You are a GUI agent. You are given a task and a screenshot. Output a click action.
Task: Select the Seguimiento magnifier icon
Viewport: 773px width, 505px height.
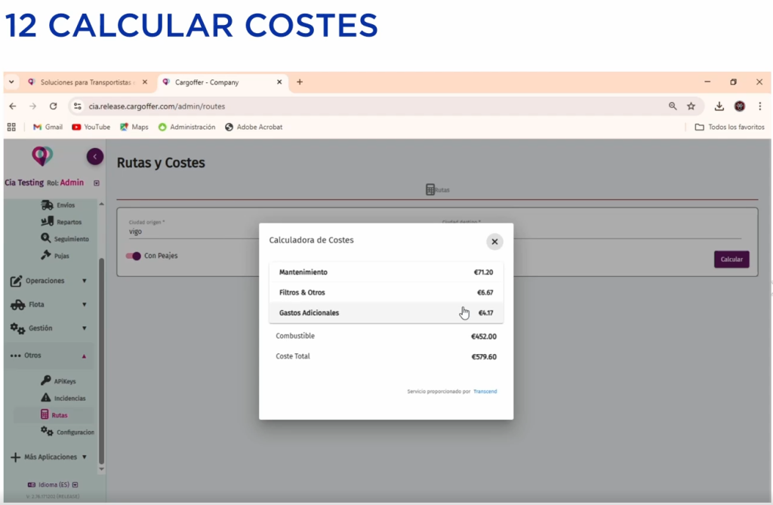pyautogui.click(x=46, y=239)
